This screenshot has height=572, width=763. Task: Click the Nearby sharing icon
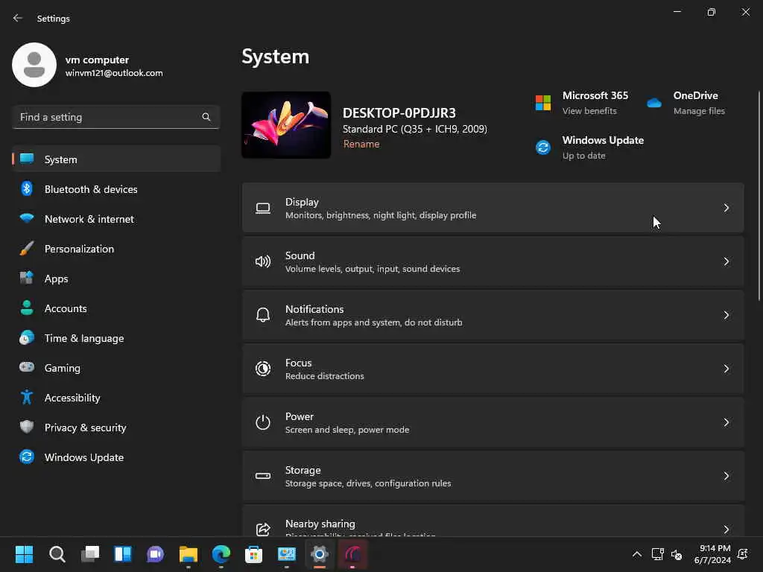point(263,529)
